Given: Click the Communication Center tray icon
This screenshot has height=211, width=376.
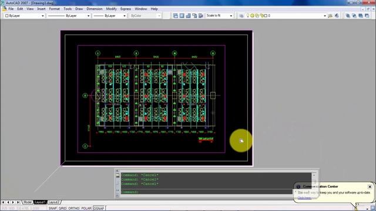Looking at the screenshot, I should tap(357, 208).
